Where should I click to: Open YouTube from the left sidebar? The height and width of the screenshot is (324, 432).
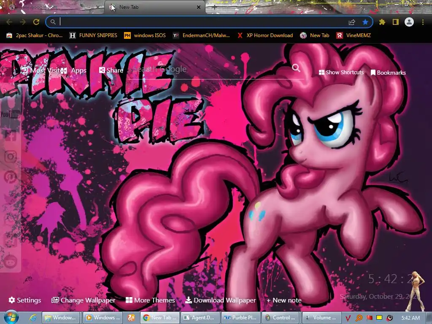tap(10, 114)
